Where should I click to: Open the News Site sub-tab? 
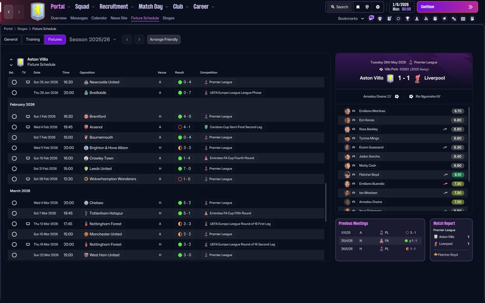pyautogui.click(x=119, y=18)
